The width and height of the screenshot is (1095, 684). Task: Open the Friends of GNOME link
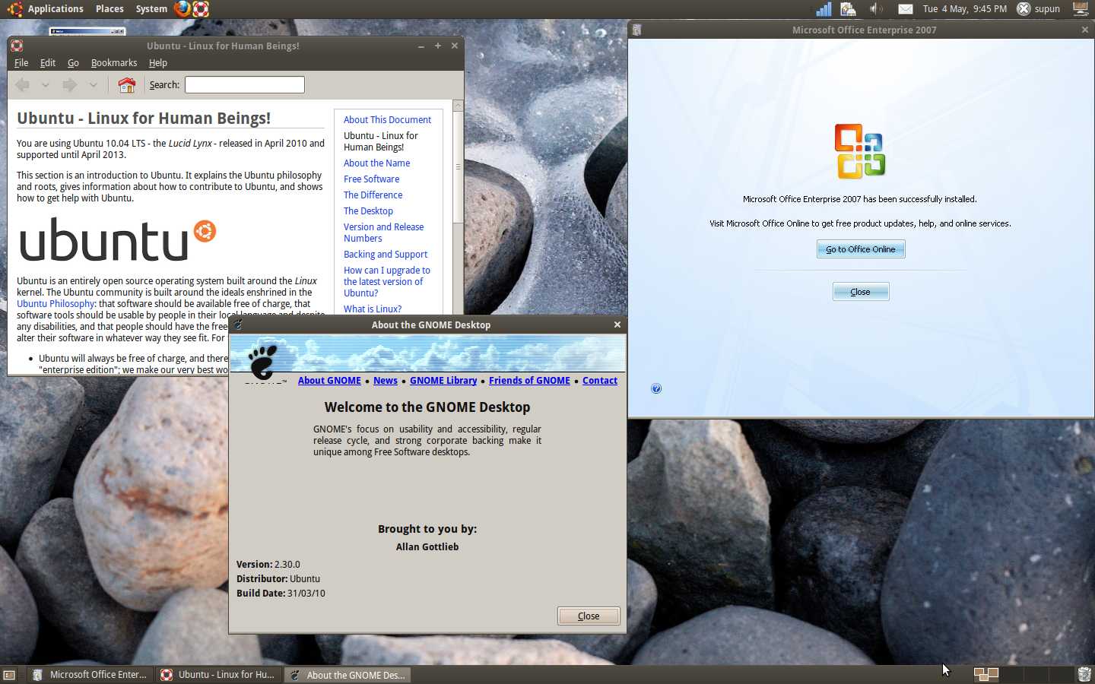click(529, 381)
